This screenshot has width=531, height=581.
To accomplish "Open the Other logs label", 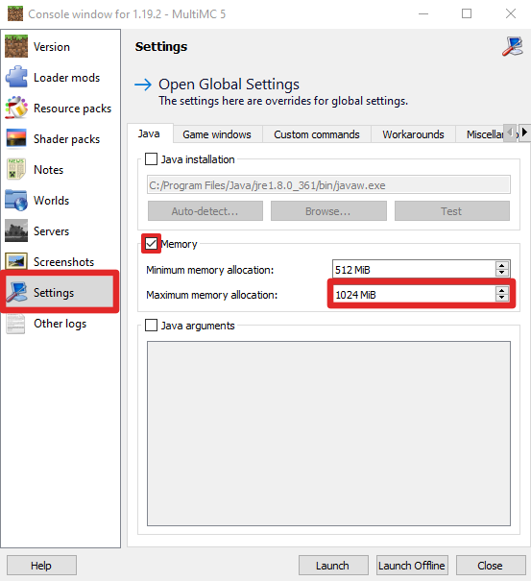I will (60, 324).
